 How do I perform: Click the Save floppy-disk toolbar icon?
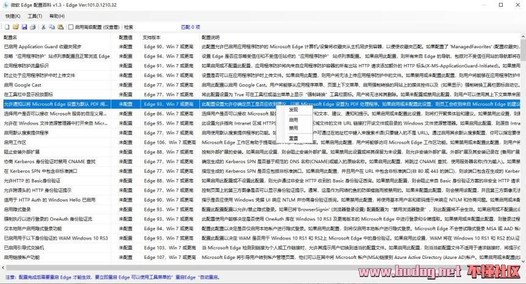click(24, 27)
